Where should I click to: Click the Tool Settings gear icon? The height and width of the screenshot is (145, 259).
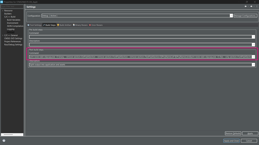[28, 25]
